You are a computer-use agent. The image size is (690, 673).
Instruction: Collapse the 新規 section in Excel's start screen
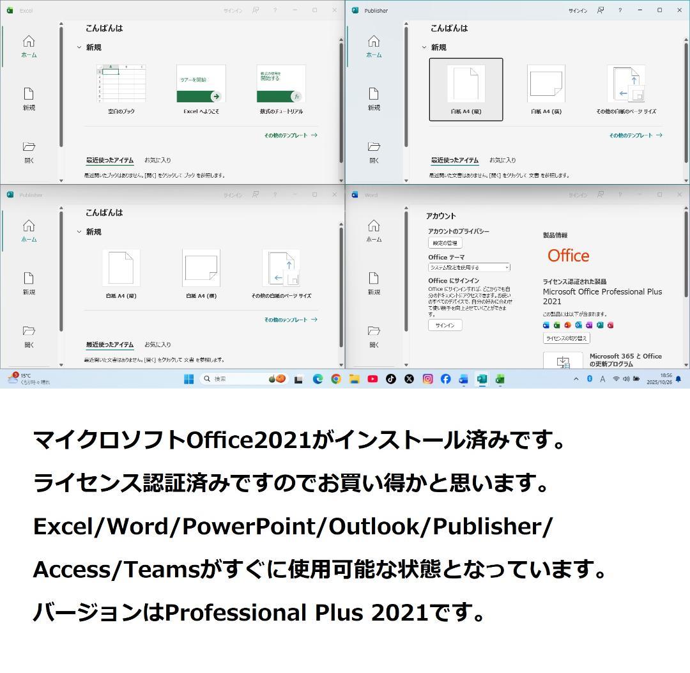80,47
